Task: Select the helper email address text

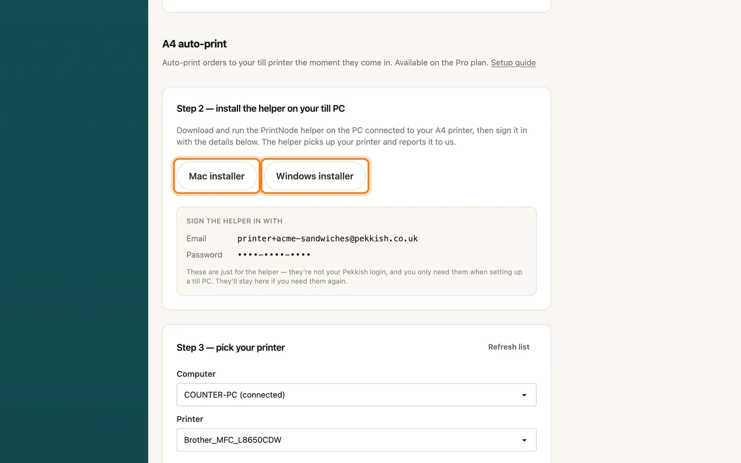Action: coord(327,238)
